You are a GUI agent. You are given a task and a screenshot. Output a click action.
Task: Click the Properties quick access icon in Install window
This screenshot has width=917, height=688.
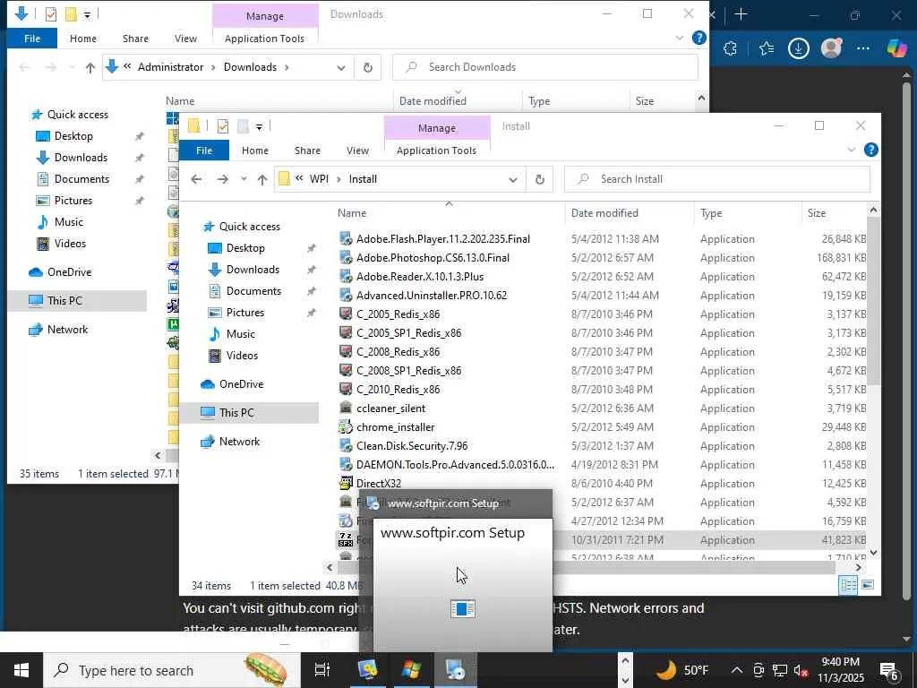click(x=223, y=125)
